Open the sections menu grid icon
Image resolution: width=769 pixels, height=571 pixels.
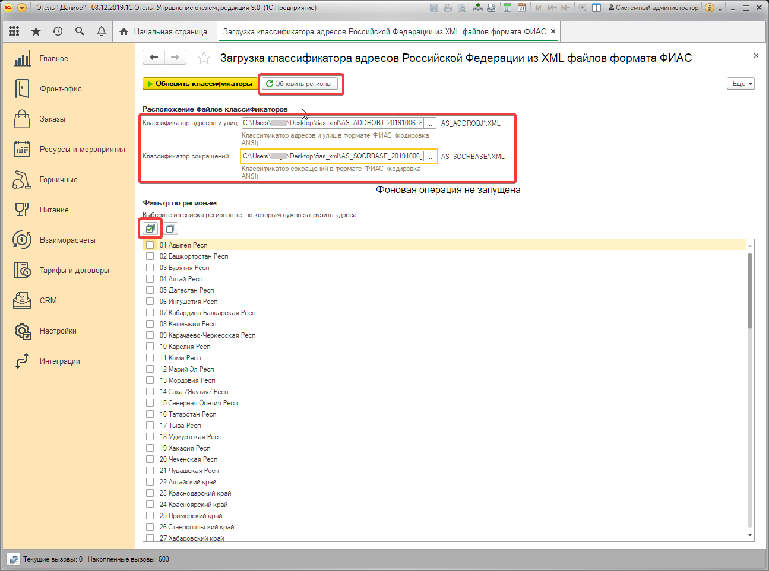[14, 31]
